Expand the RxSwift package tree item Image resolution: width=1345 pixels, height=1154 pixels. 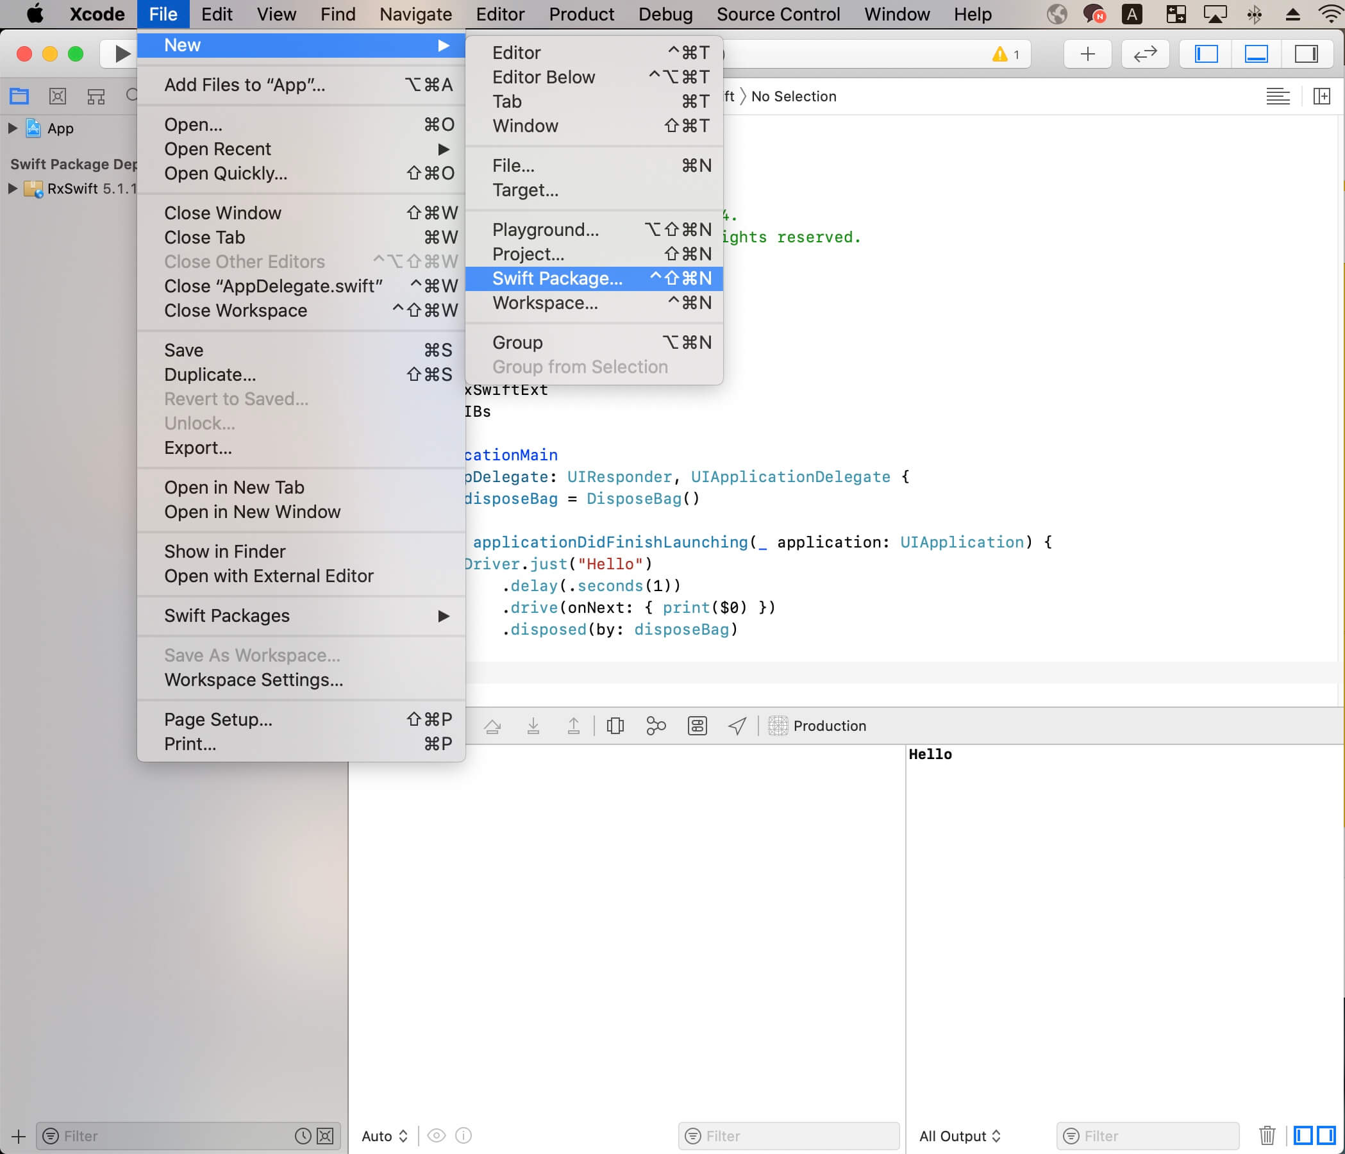[12, 188]
